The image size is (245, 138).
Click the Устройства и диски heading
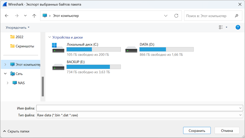67,37
